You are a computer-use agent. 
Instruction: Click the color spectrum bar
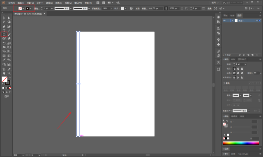pos(241,143)
